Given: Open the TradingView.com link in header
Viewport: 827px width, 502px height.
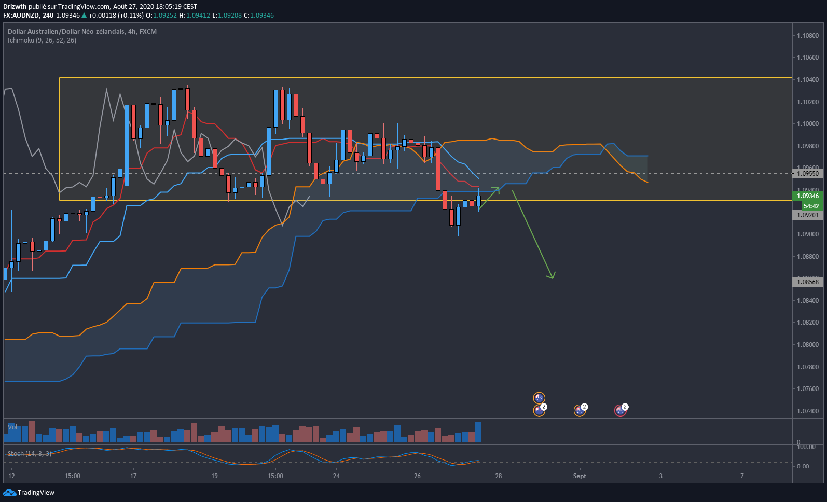Looking at the screenshot, I should click(x=84, y=7).
